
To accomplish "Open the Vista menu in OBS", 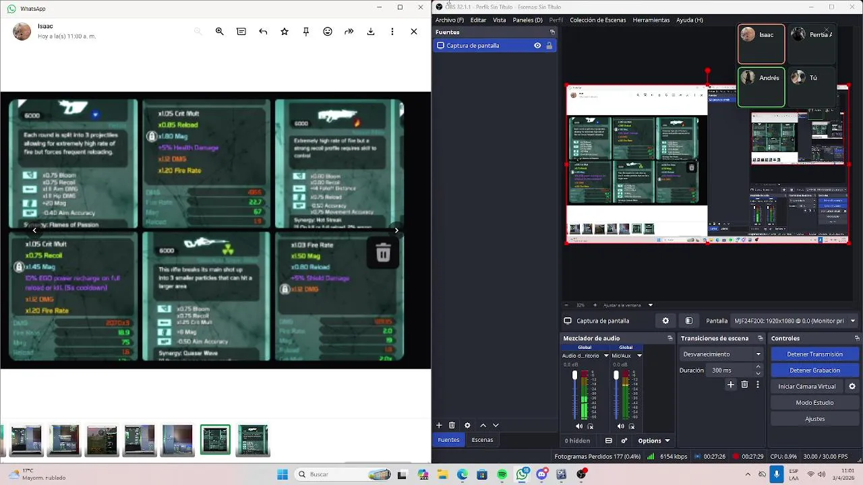I will point(500,20).
